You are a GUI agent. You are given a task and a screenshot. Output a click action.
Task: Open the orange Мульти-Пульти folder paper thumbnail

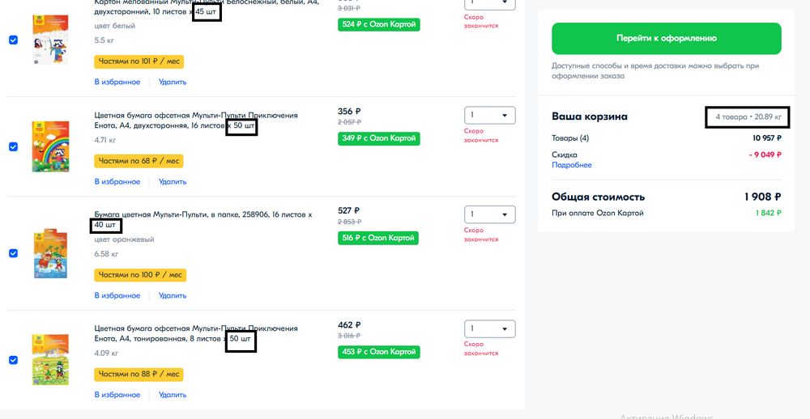[x=49, y=253]
